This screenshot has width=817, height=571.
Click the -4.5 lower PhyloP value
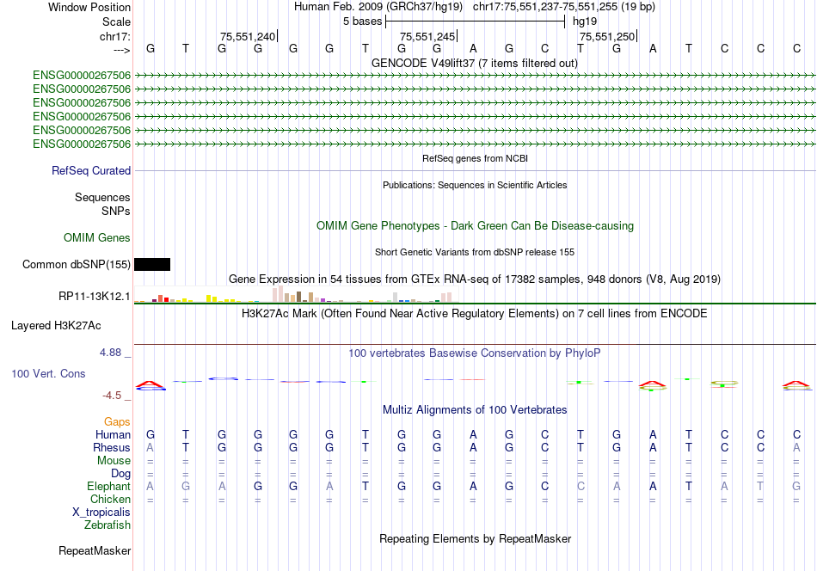point(112,396)
